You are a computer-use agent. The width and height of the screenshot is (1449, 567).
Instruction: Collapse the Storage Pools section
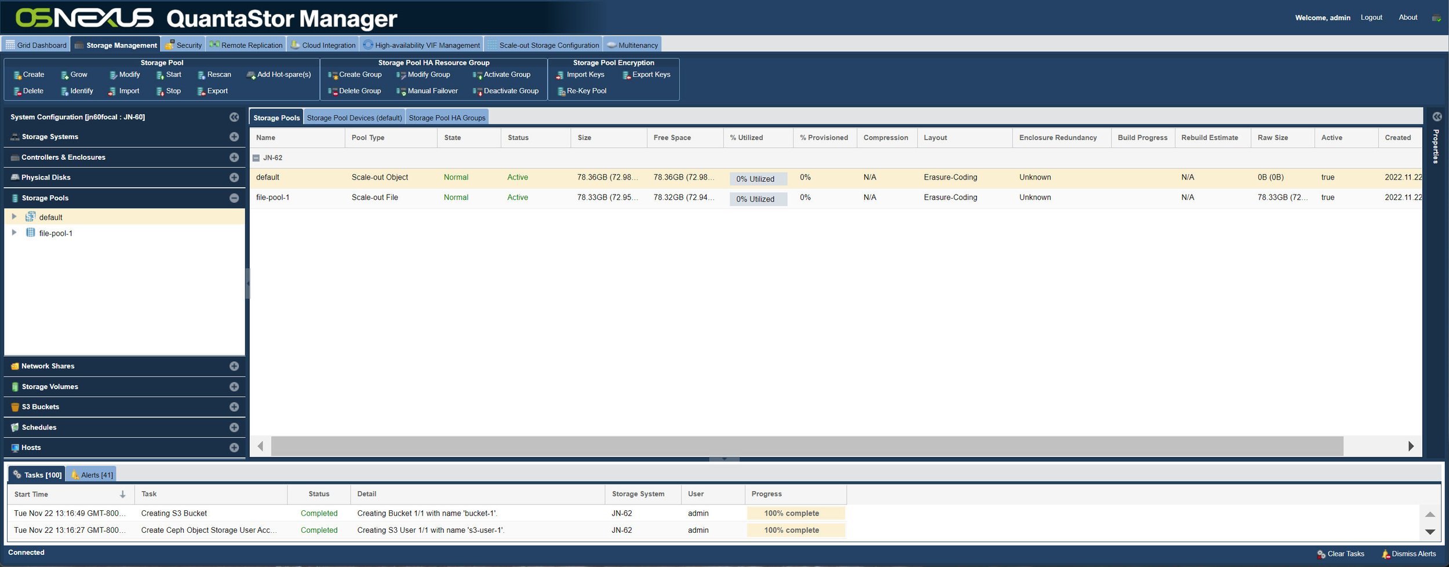pyautogui.click(x=234, y=198)
